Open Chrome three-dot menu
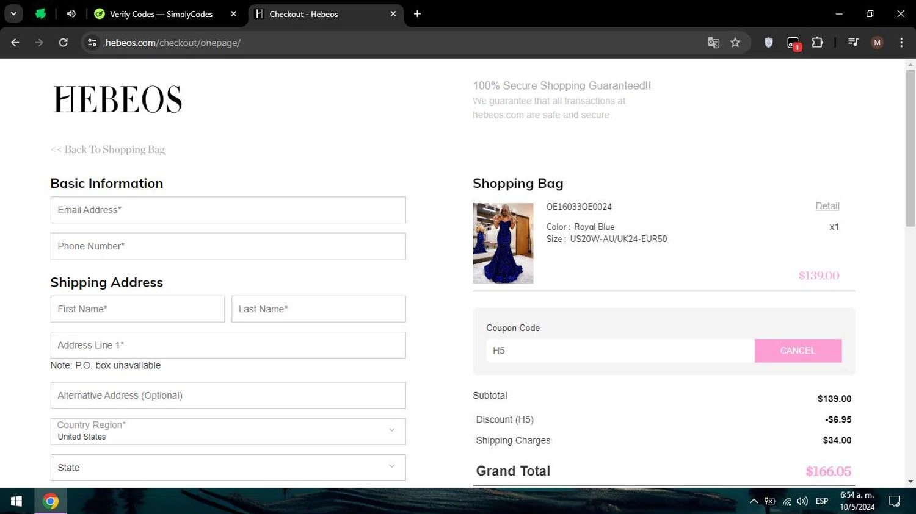Screen dimensions: 916x514 click(901, 43)
